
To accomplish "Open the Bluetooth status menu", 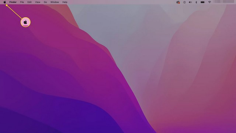I will 196,2.
